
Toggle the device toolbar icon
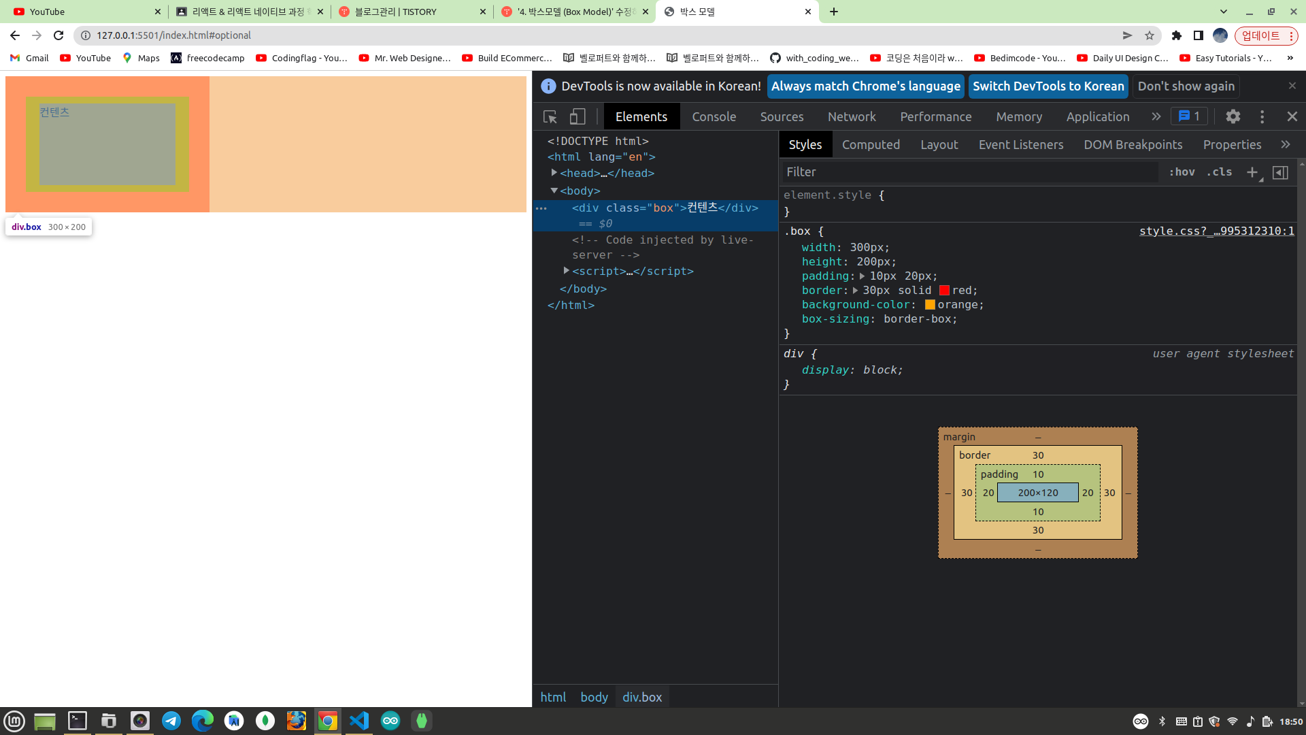577,117
